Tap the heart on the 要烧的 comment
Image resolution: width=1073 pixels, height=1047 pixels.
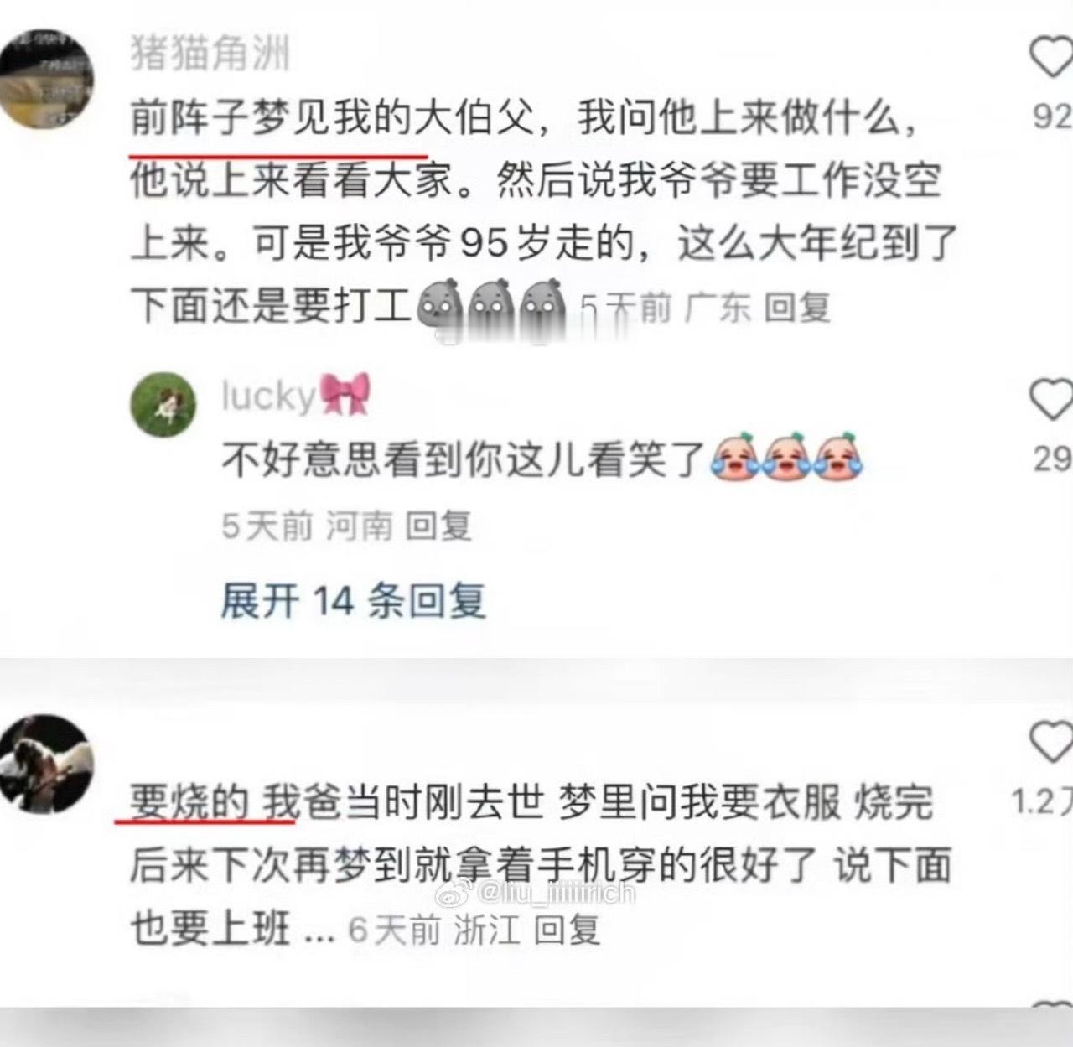pyautogui.click(x=1051, y=742)
